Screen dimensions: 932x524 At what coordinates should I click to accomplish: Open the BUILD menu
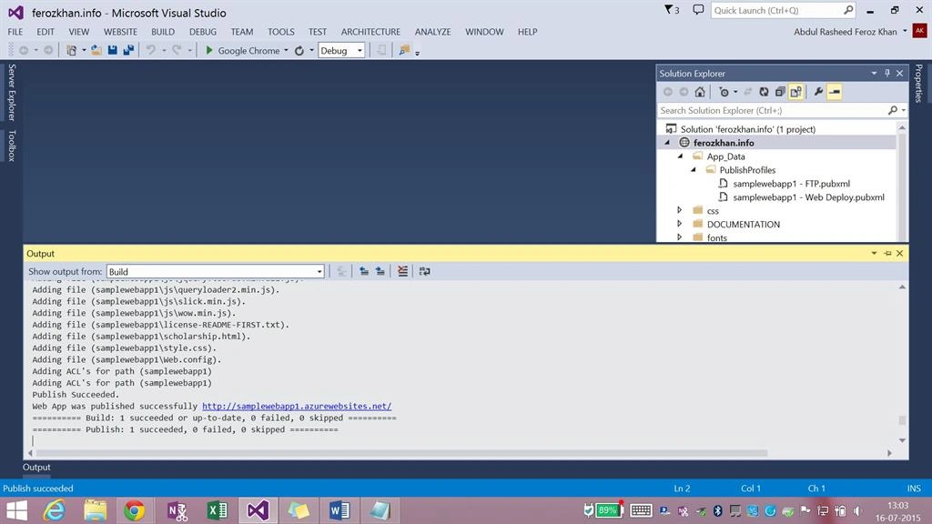point(163,32)
